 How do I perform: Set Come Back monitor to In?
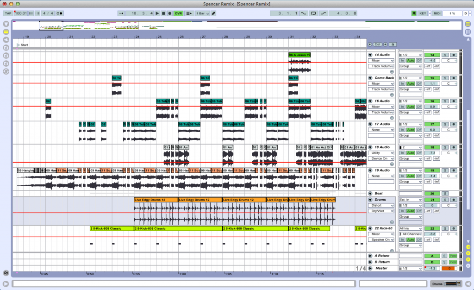pyautogui.click(x=402, y=84)
